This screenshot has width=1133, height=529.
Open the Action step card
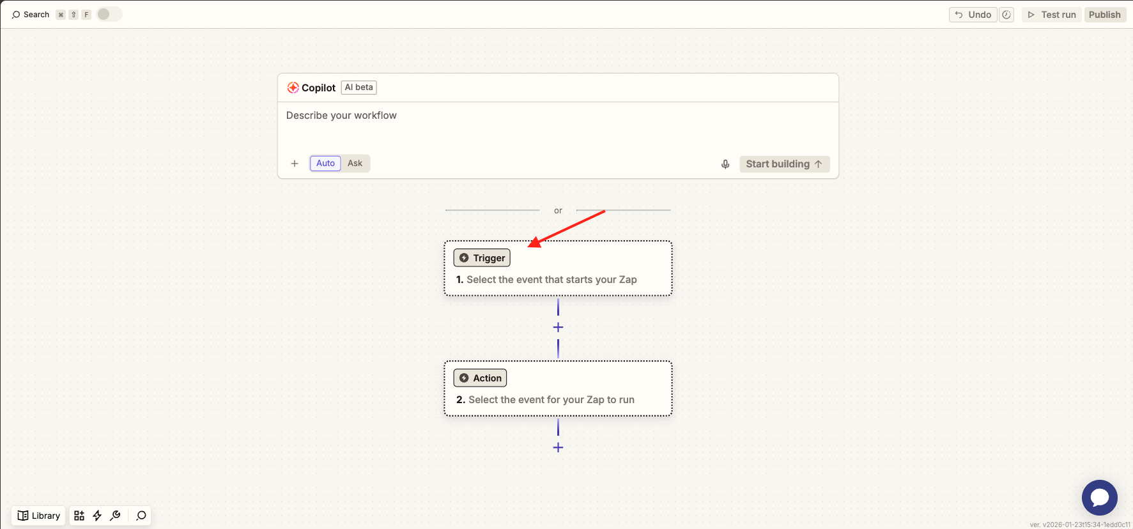point(558,388)
